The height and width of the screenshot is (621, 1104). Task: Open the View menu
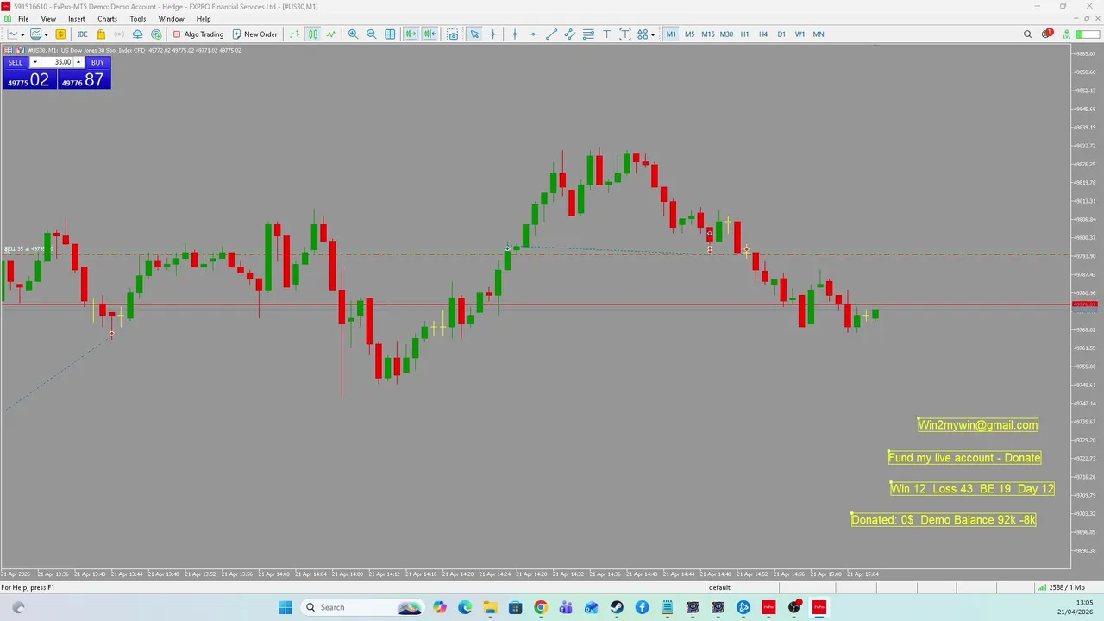click(x=48, y=19)
